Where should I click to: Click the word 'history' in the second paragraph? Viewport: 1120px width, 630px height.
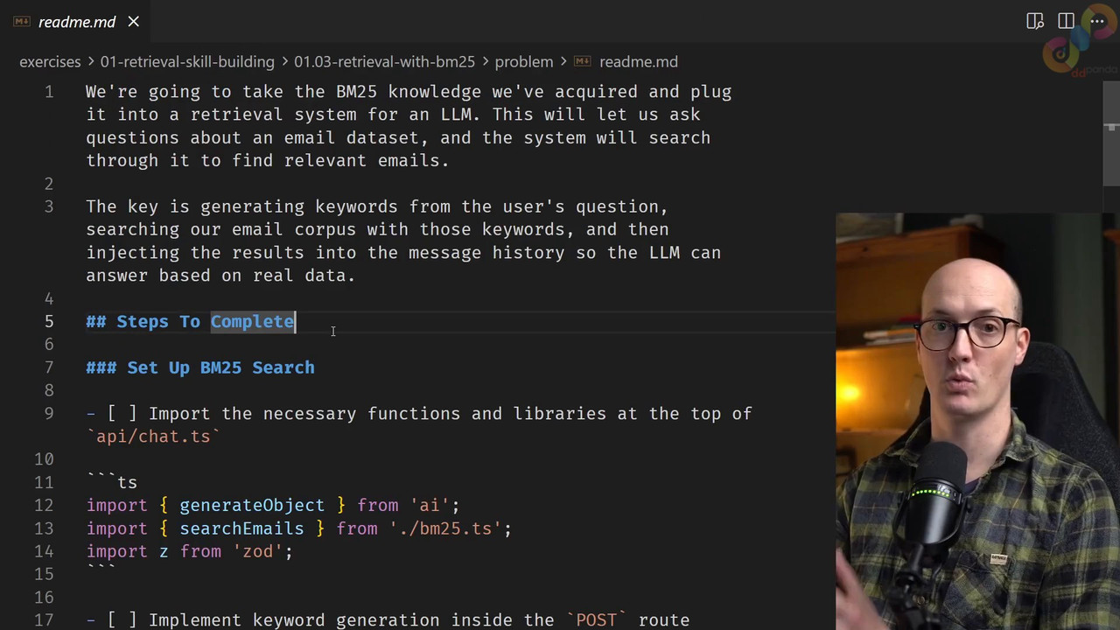click(x=528, y=253)
